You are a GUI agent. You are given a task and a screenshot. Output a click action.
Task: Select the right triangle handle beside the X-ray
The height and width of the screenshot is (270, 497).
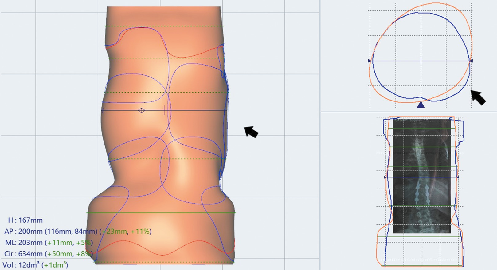(457, 177)
